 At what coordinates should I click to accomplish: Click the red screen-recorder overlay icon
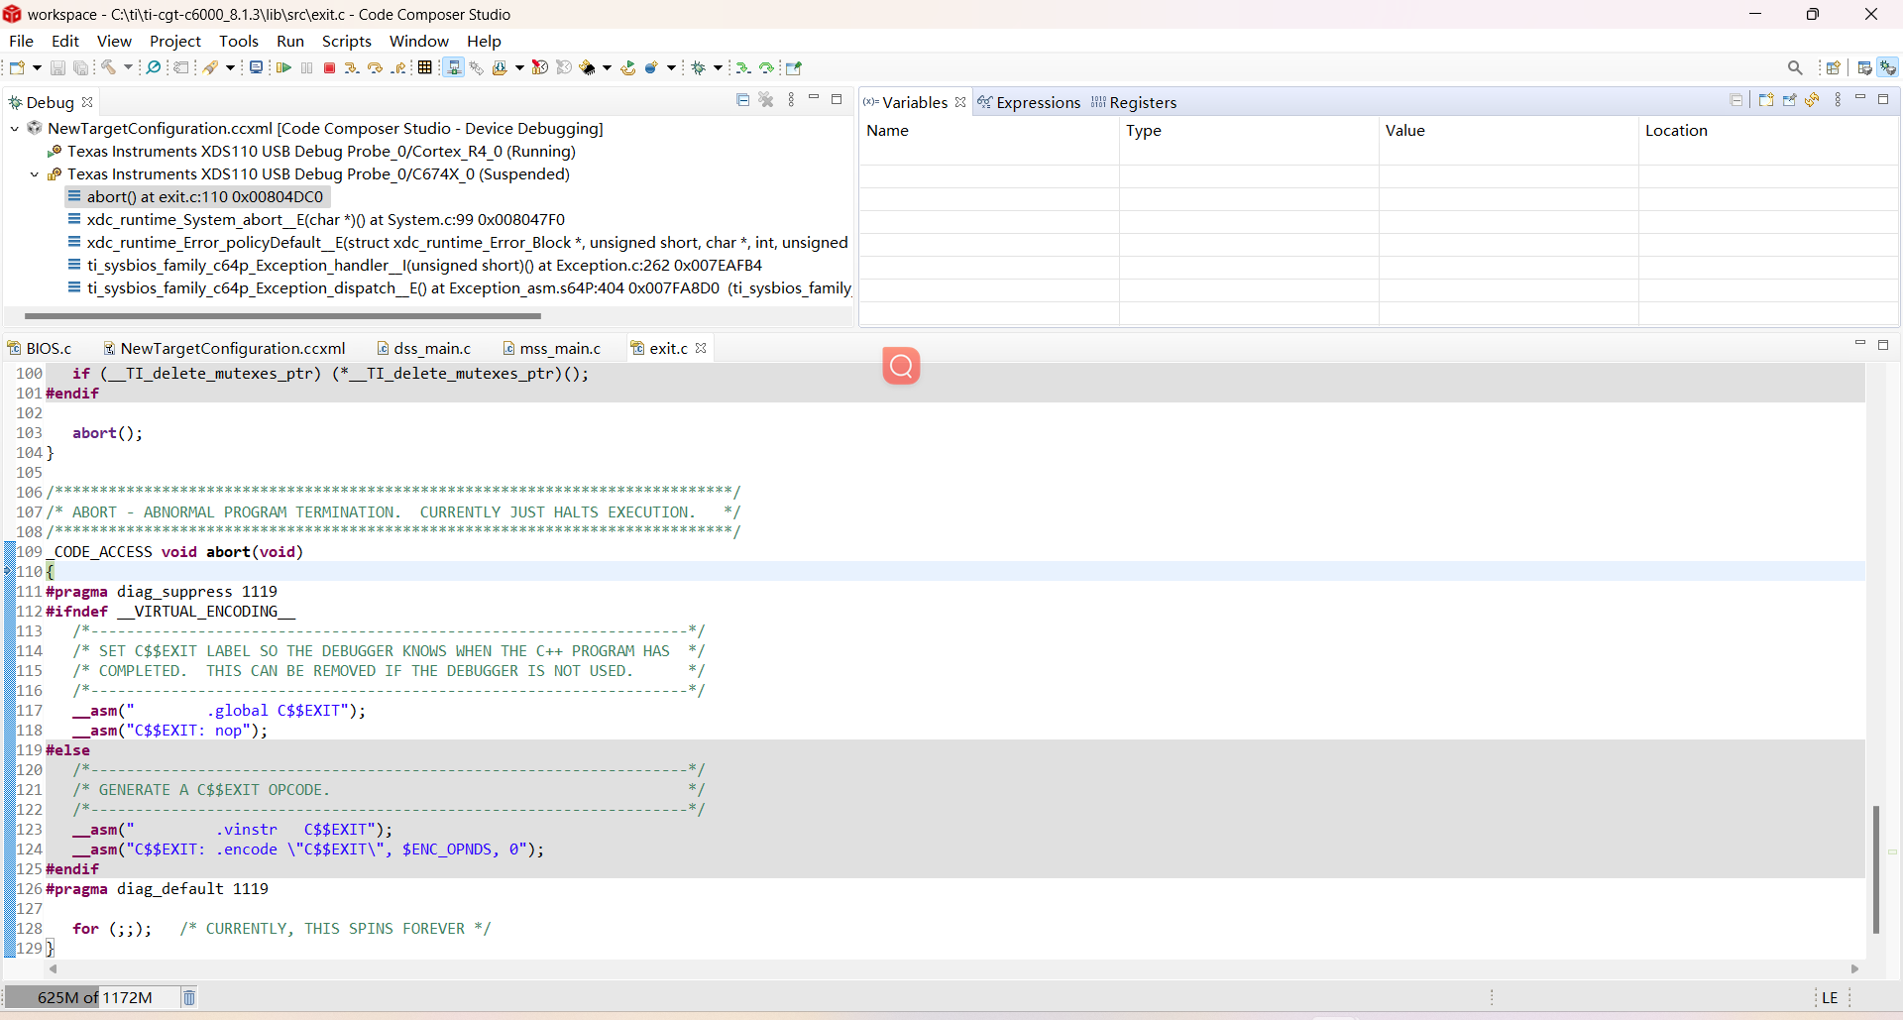coord(901,366)
